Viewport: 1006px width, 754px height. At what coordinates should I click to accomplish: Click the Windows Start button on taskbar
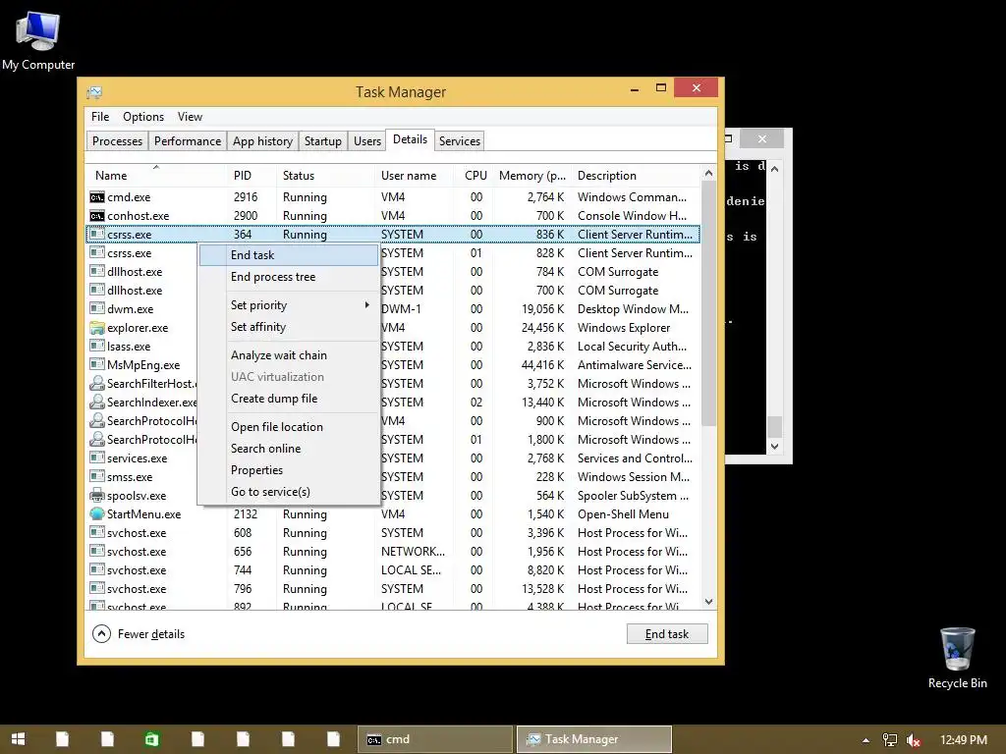click(18, 739)
